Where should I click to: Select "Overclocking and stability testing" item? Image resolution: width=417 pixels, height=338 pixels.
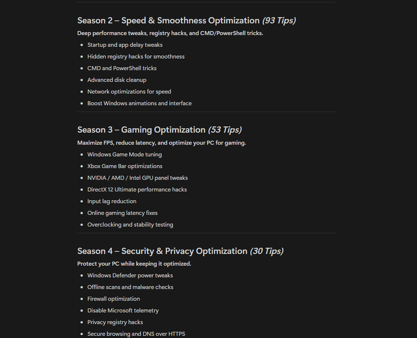click(x=130, y=225)
